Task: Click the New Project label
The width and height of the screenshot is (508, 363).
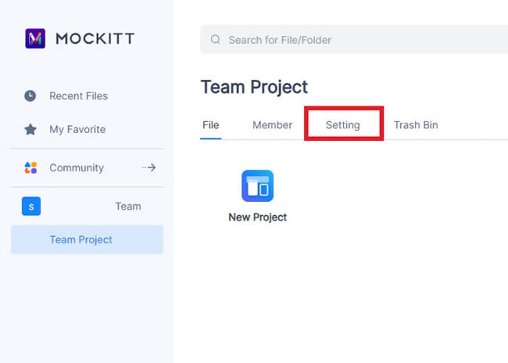Action: pos(258,217)
